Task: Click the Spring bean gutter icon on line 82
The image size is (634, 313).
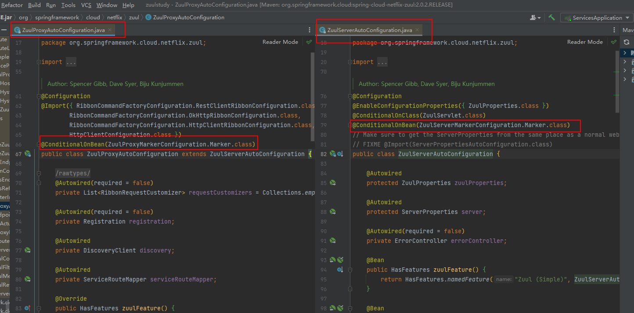Action: [x=333, y=154]
